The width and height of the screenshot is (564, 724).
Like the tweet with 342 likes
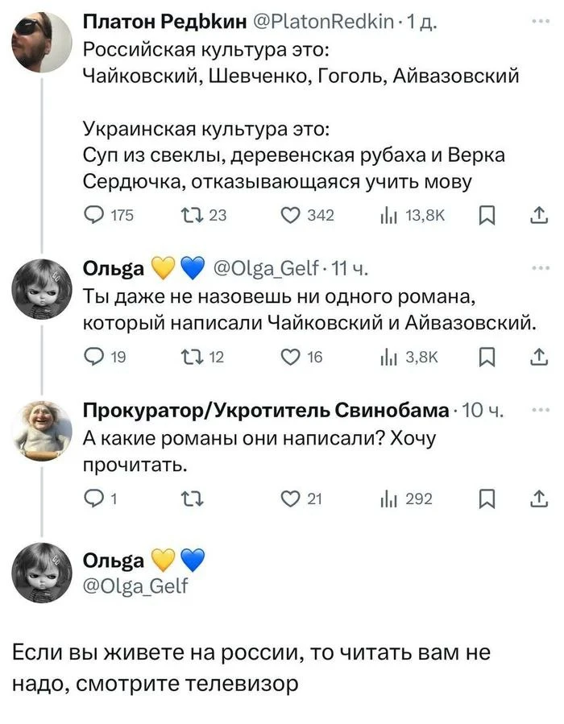tap(287, 215)
